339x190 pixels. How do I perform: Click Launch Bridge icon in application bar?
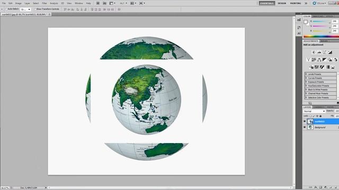[97, 3]
